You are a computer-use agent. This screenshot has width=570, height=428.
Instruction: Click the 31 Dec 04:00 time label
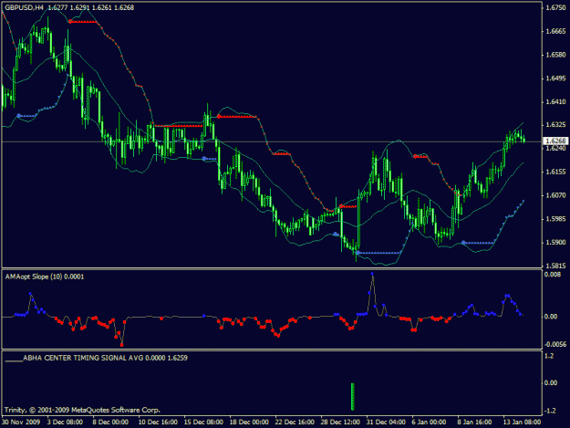click(x=386, y=423)
